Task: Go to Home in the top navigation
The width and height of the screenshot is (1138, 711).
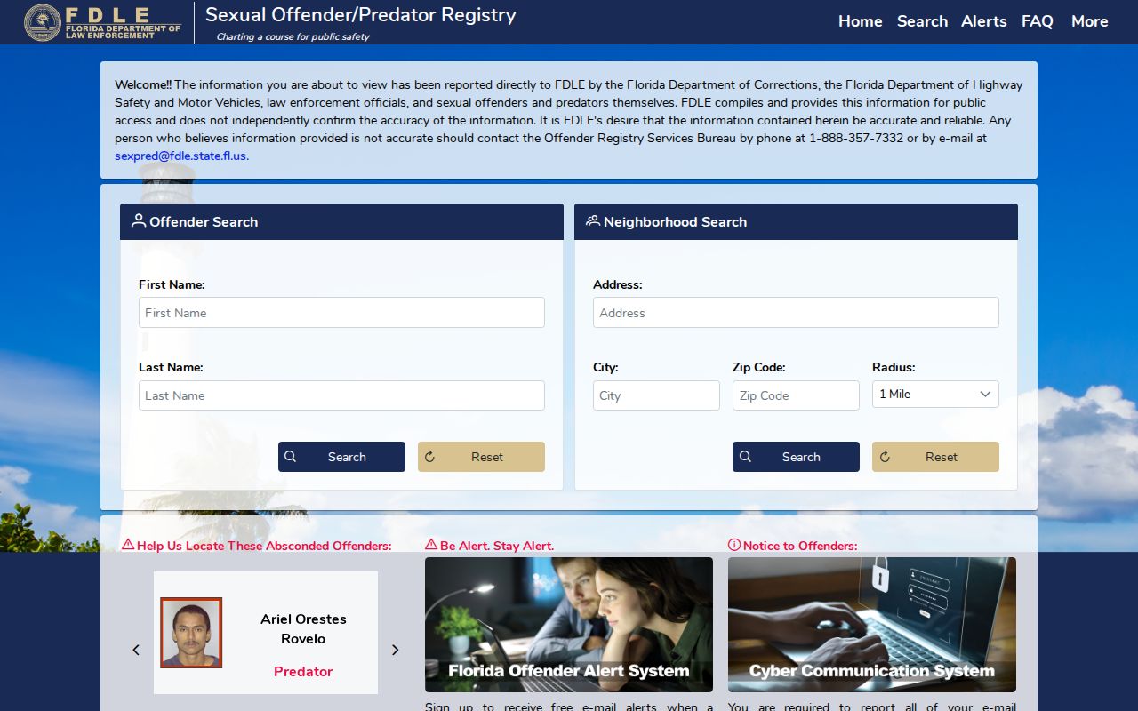Action: click(861, 21)
